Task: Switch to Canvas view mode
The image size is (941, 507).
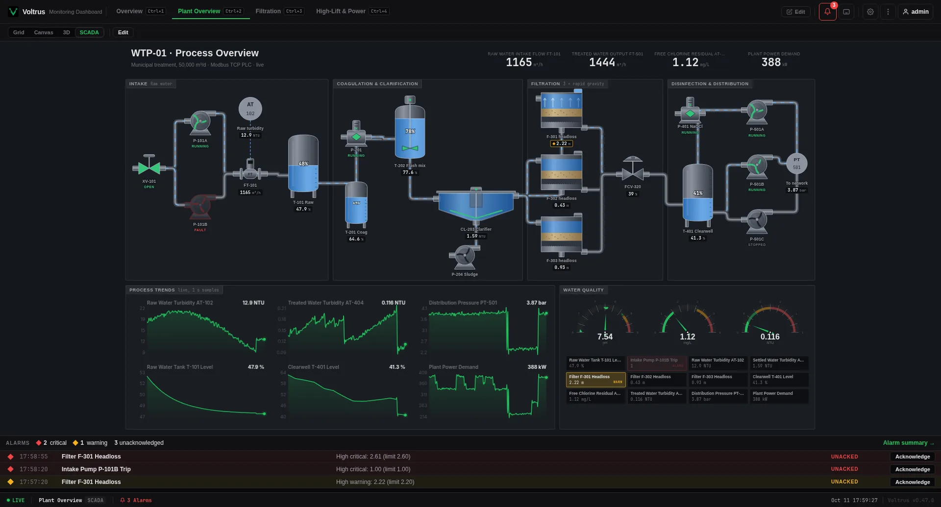Action: 44,32
